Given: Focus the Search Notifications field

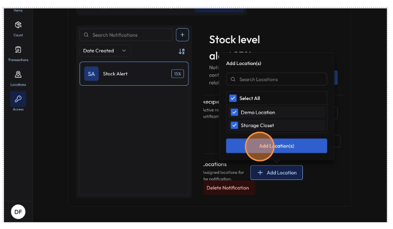Looking at the screenshot, I should (x=126, y=35).
